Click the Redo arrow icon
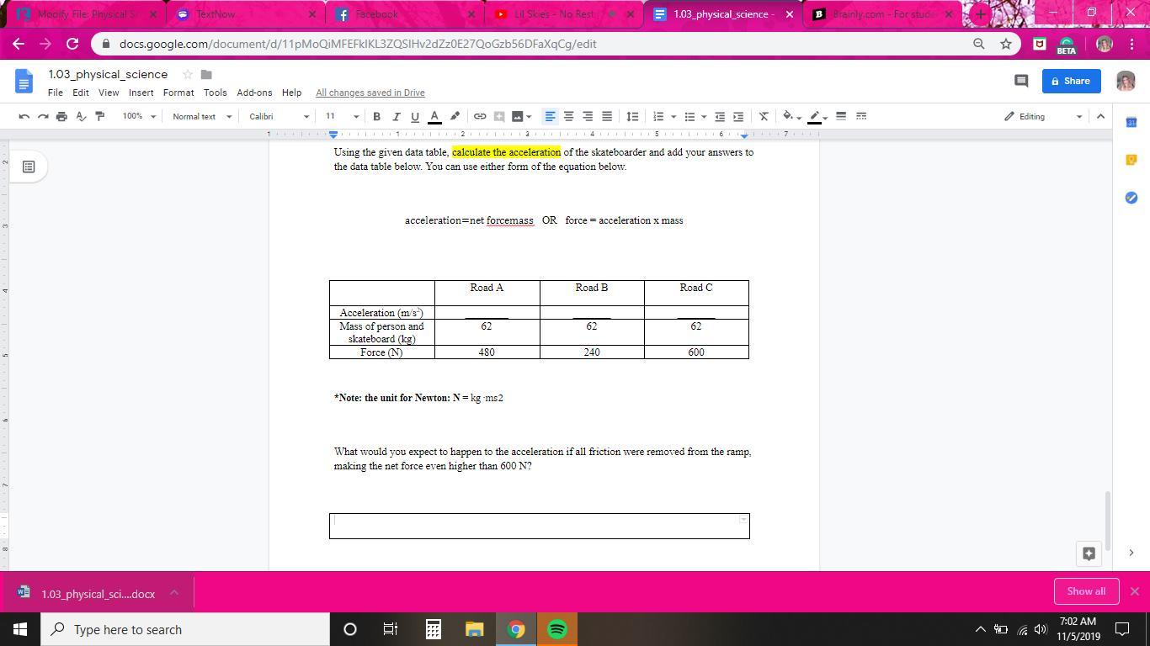Screen dimensions: 1150x646 pyautogui.click(x=43, y=116)
